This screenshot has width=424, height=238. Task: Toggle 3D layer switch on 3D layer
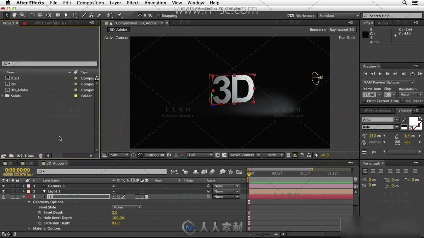(x=146, y=197)
